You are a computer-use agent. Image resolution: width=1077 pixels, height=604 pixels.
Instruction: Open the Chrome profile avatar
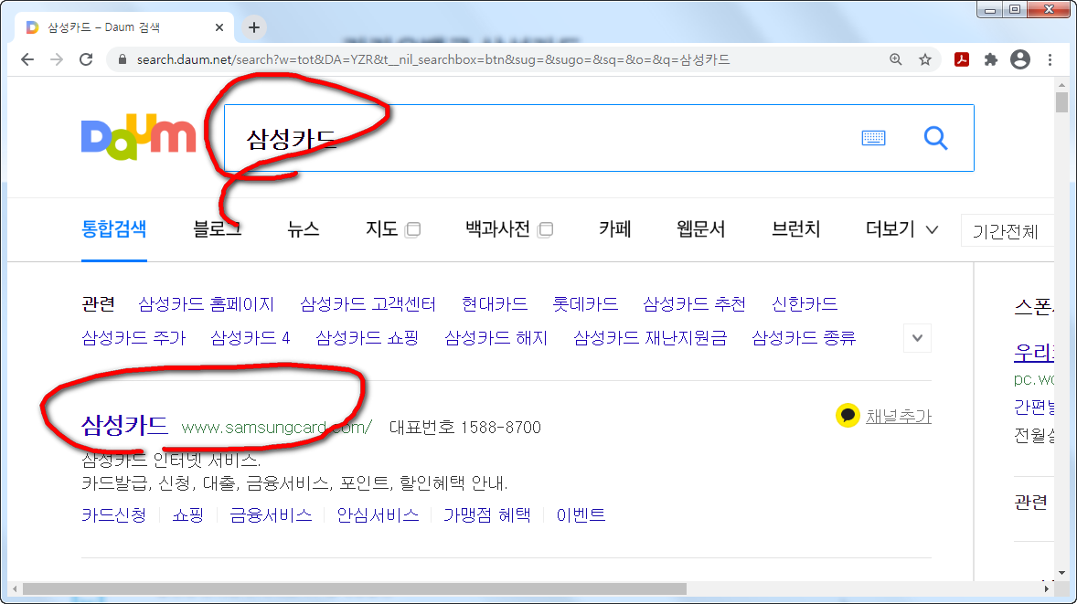pyautogui.click(x=1020, y=59)
